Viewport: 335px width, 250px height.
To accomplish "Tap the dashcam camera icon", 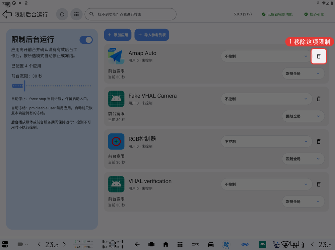I will tap(20, 244).
